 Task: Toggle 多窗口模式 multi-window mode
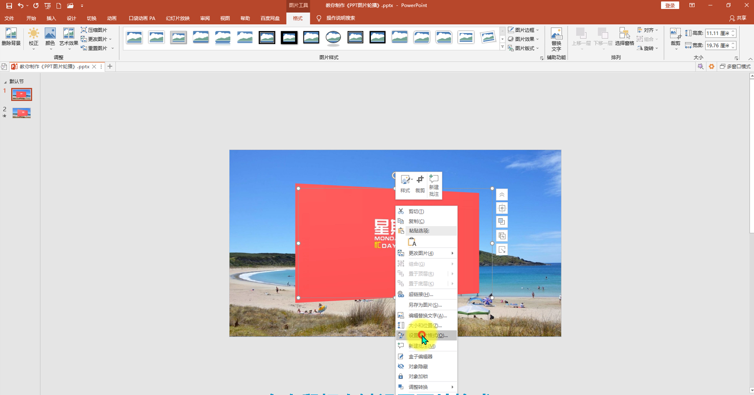pos(735,66)
